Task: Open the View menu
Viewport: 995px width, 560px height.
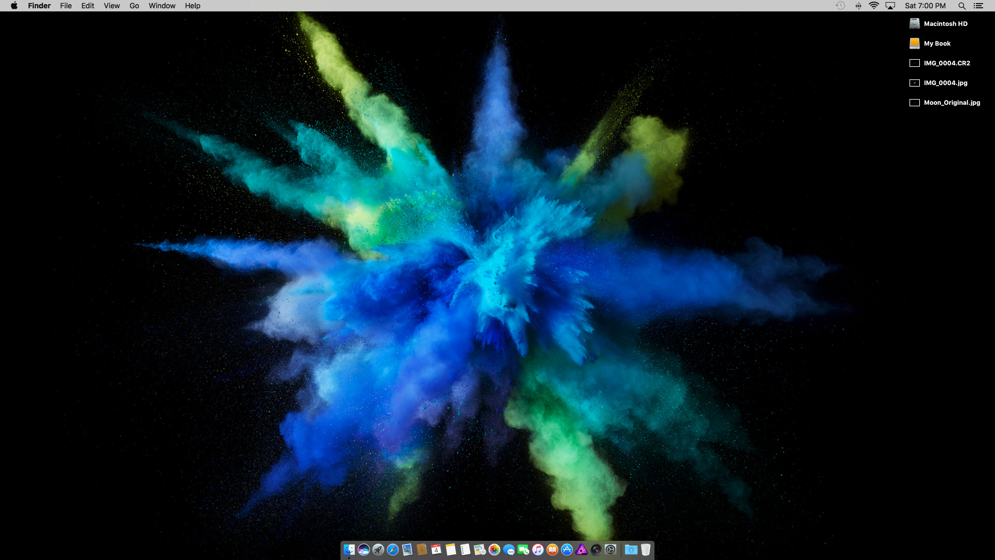Action: [x=111, y=6]
